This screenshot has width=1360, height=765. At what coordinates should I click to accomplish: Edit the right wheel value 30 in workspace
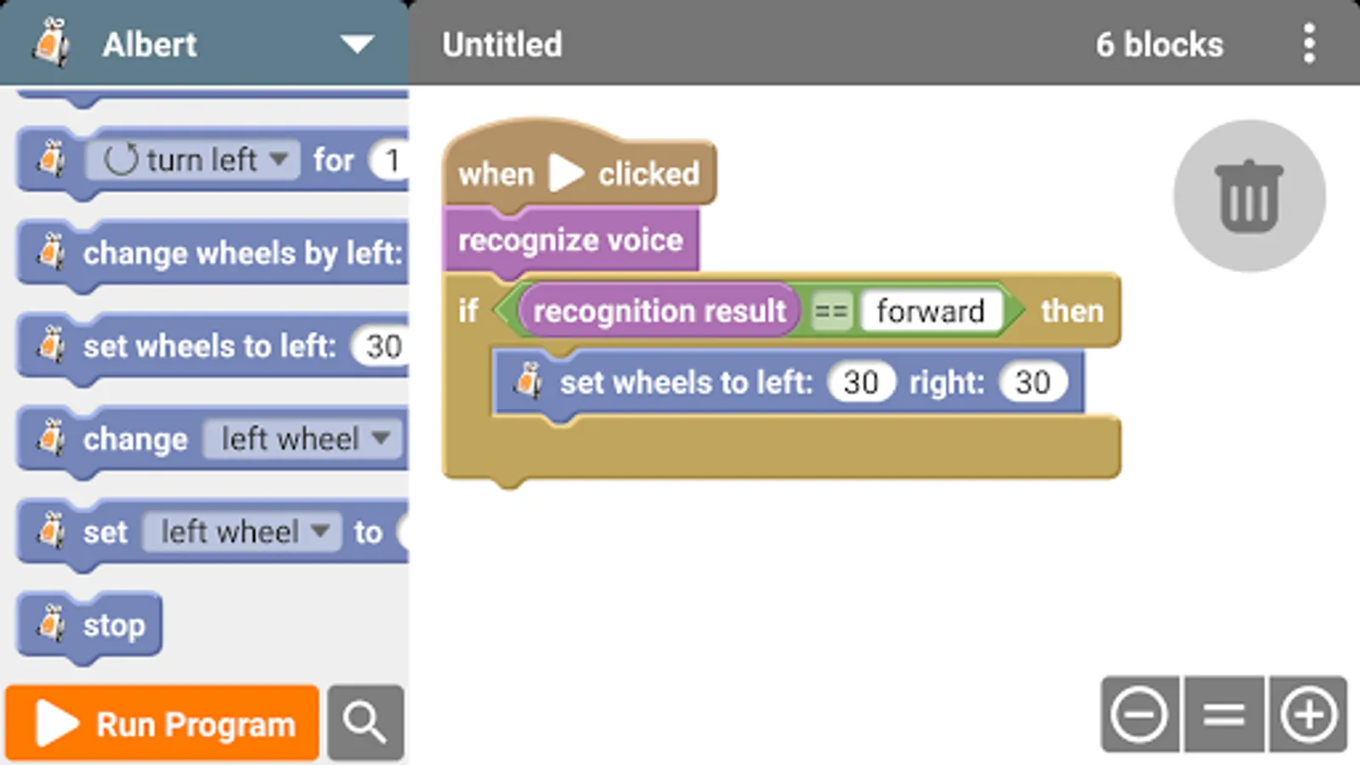coord(1032,382)
